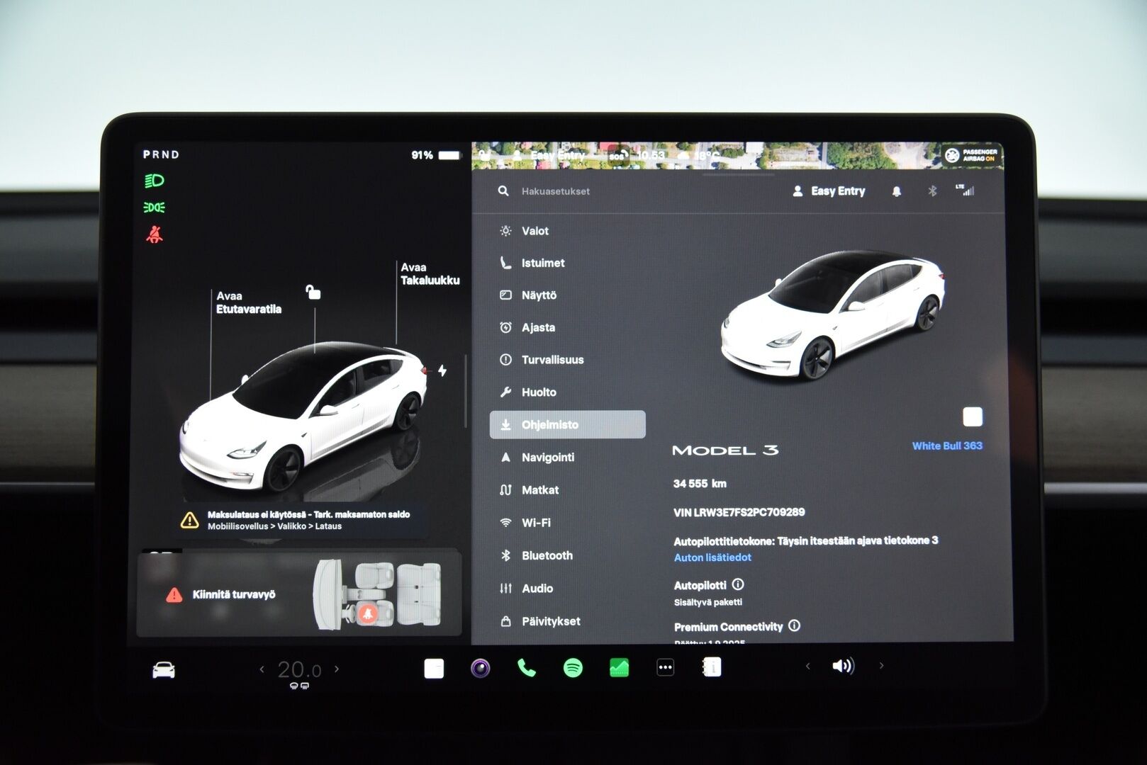The height and width of the screenshot is (765, 1147).
Task: Open the Istuimet seats settings
Action: [532, 263]
